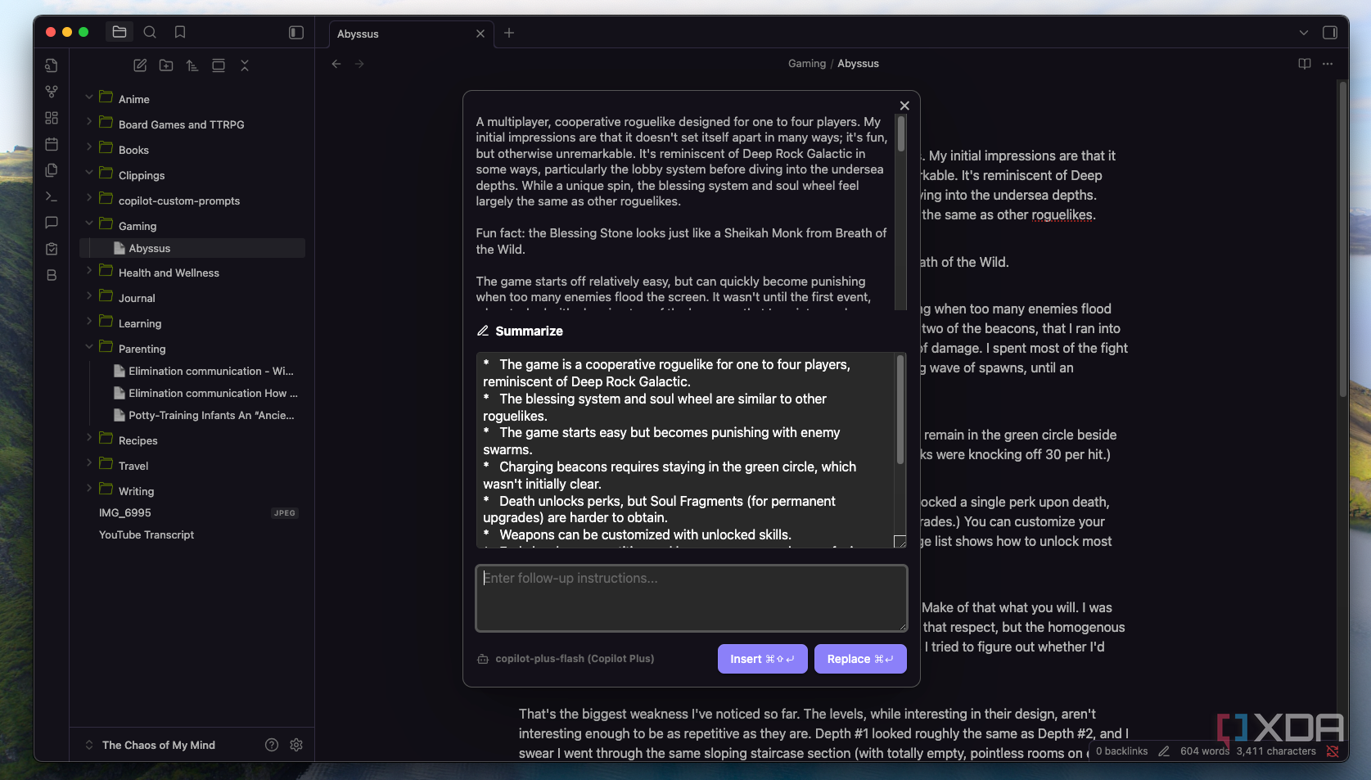Create a new folder icon

pos(166,65)
